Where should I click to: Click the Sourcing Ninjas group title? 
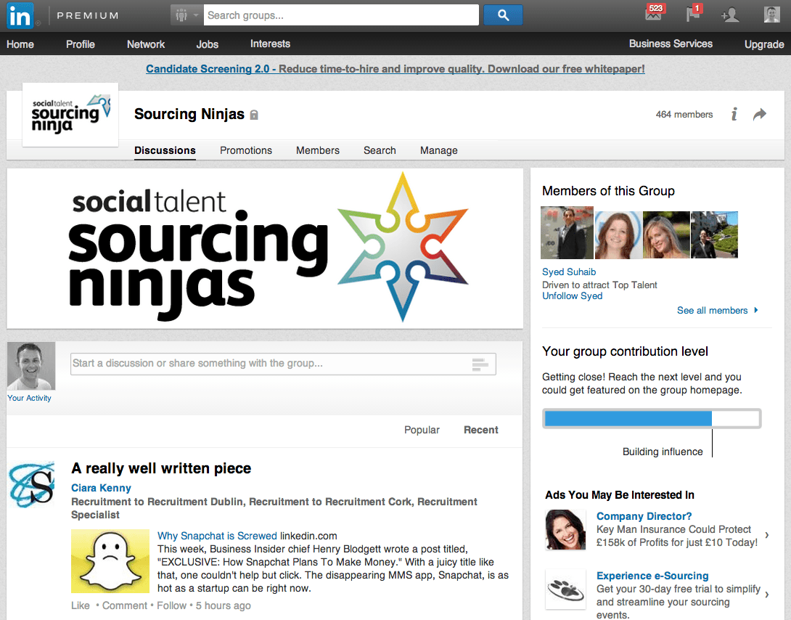[189, 114]
